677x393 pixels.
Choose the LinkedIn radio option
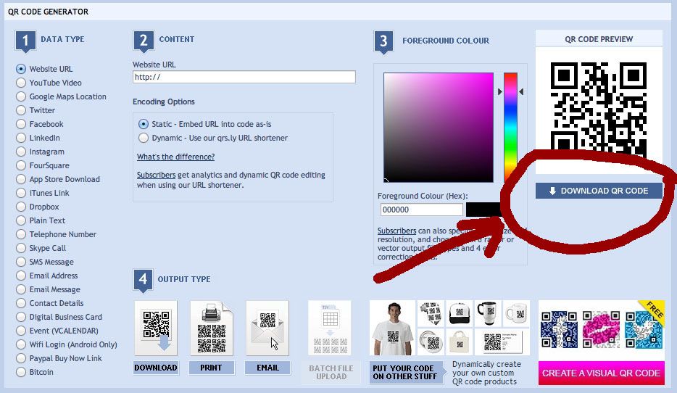pos(21,138)
